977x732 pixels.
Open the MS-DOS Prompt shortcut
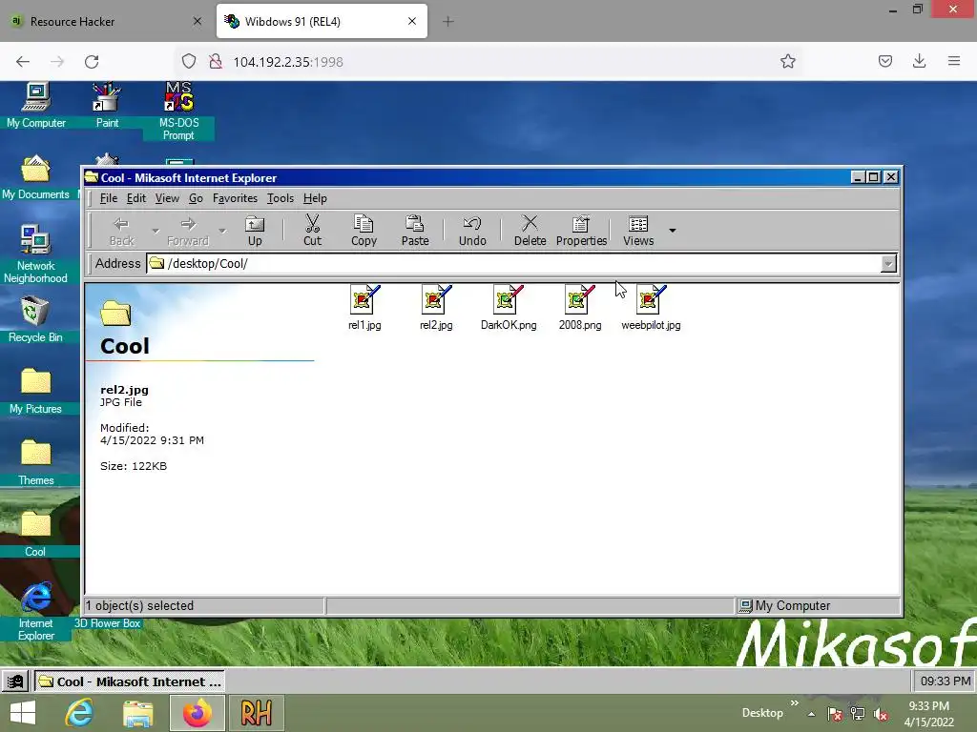178,111
